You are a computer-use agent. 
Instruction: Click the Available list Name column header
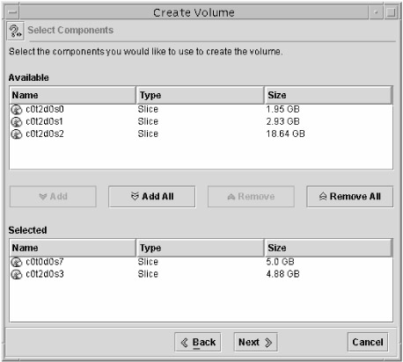point(72,95)
